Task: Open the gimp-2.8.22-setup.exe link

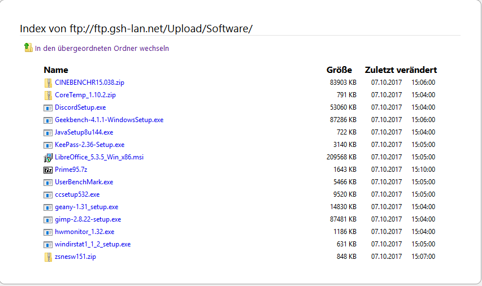Action: [x=88, y=219]
